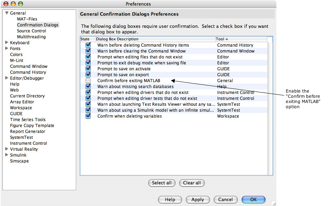Image resolution: width=330 pixels, height=206 pixels.
Task: Uncheck Warn before deleting Command History items
Action: pyautogui.click(x=88, y=45)
